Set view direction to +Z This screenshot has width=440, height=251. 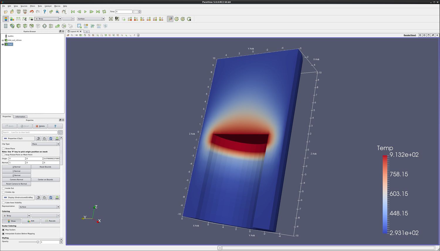pyautogui.click(x=155, y=19)
